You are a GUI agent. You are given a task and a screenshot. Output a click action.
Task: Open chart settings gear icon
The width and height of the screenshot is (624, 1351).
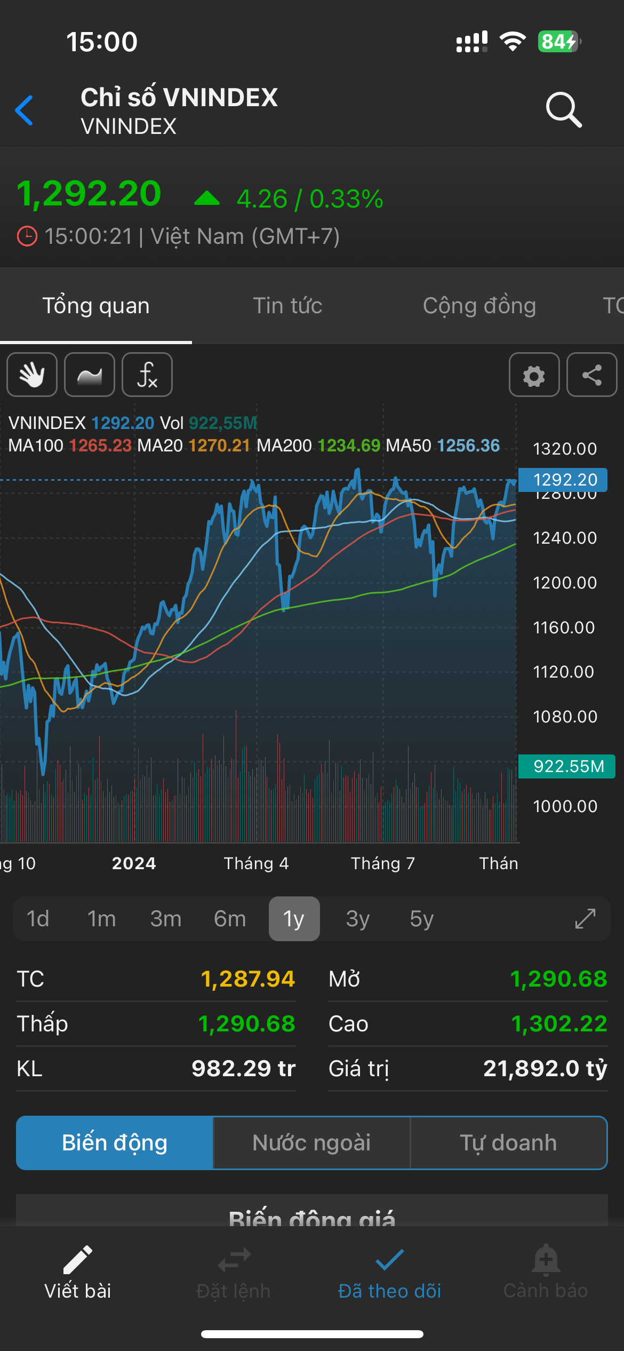pyautogui.click(x=534, y=375)
